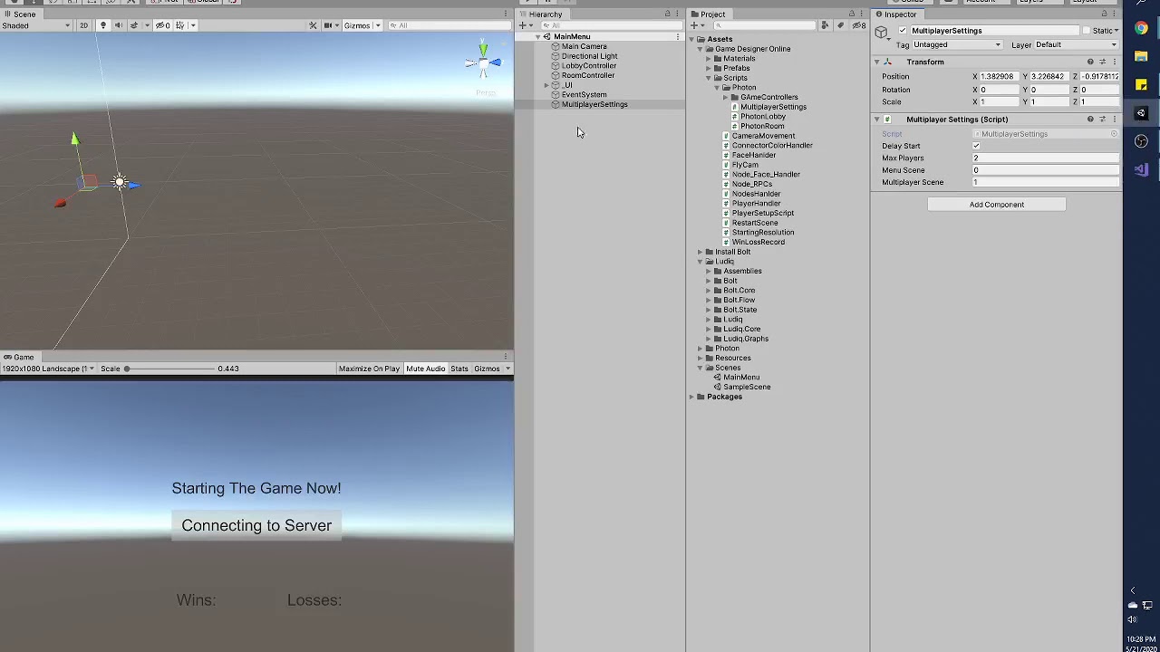Click hidden objects eye icon in Scene toolbar

click(163, 25)
